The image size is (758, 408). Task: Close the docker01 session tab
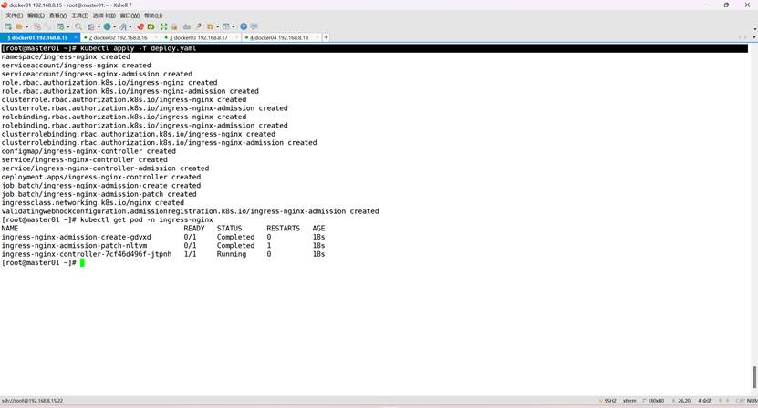pyautogui.click(x=76, y=37)
